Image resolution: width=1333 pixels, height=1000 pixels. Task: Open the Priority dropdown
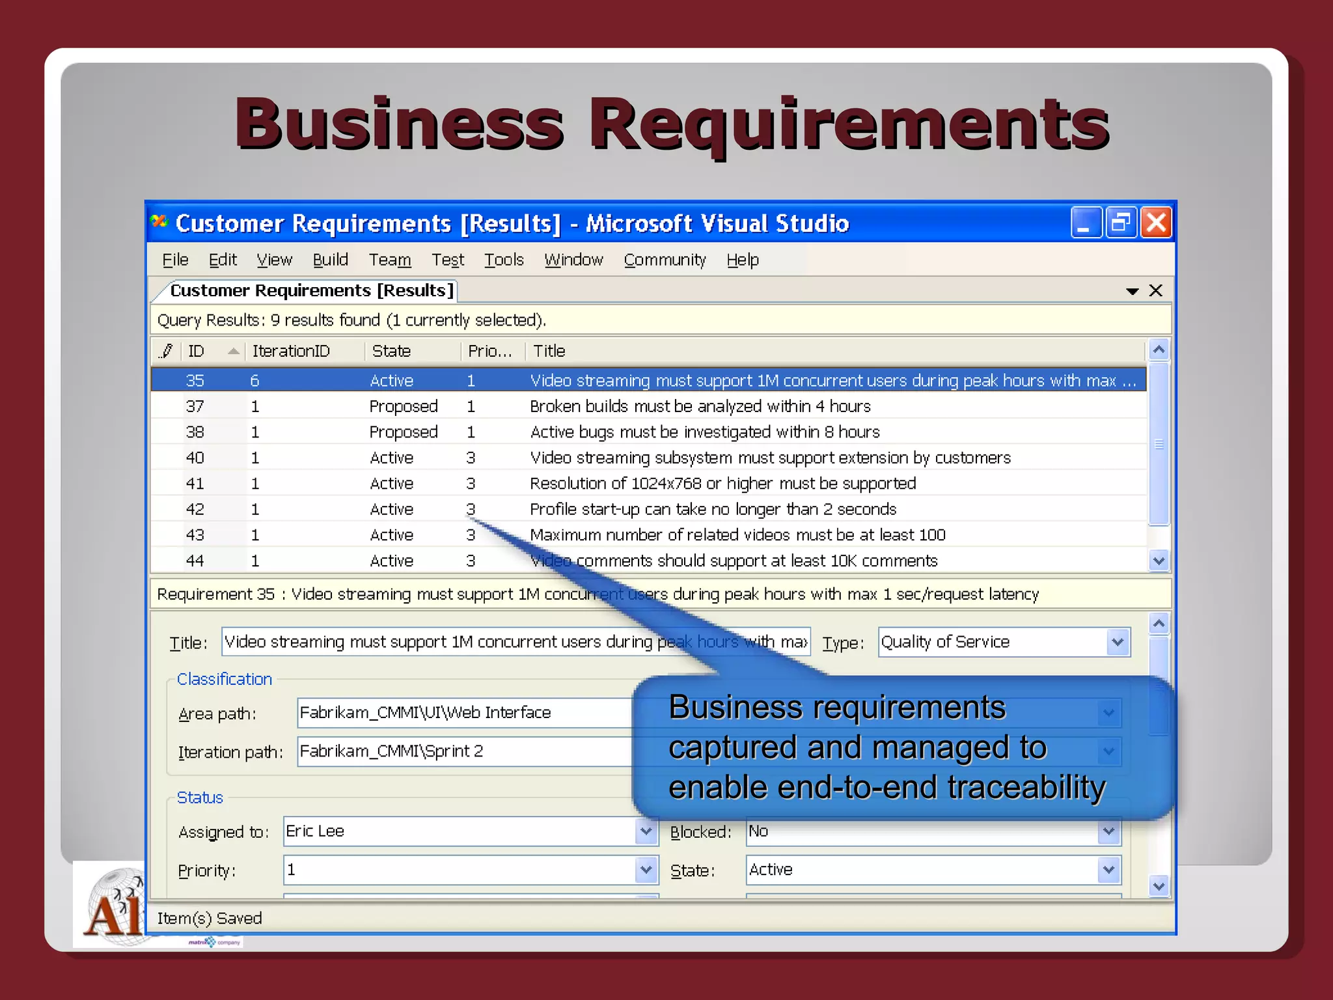646,870
